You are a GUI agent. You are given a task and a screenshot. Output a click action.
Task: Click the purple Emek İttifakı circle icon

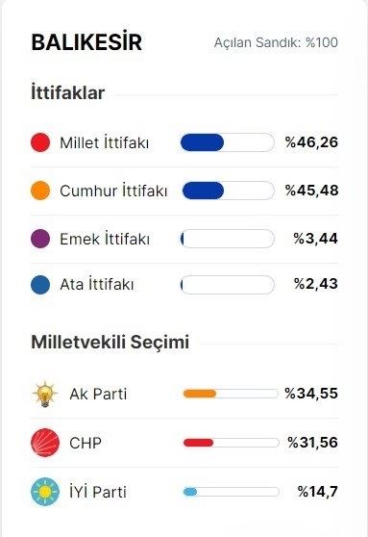(40, 239)
